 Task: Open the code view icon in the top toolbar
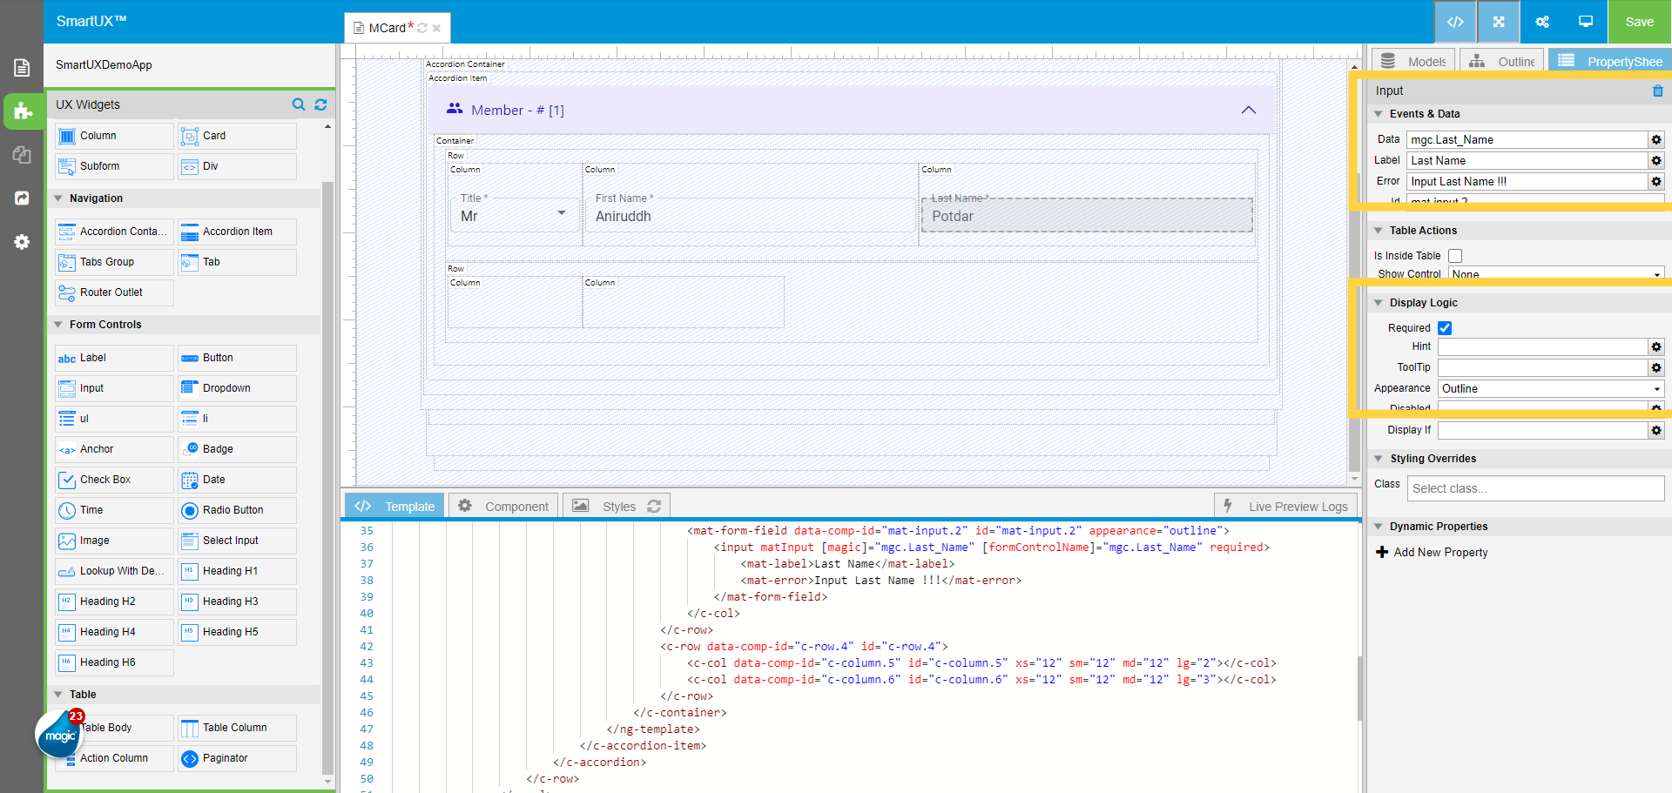pos(1455,22)
